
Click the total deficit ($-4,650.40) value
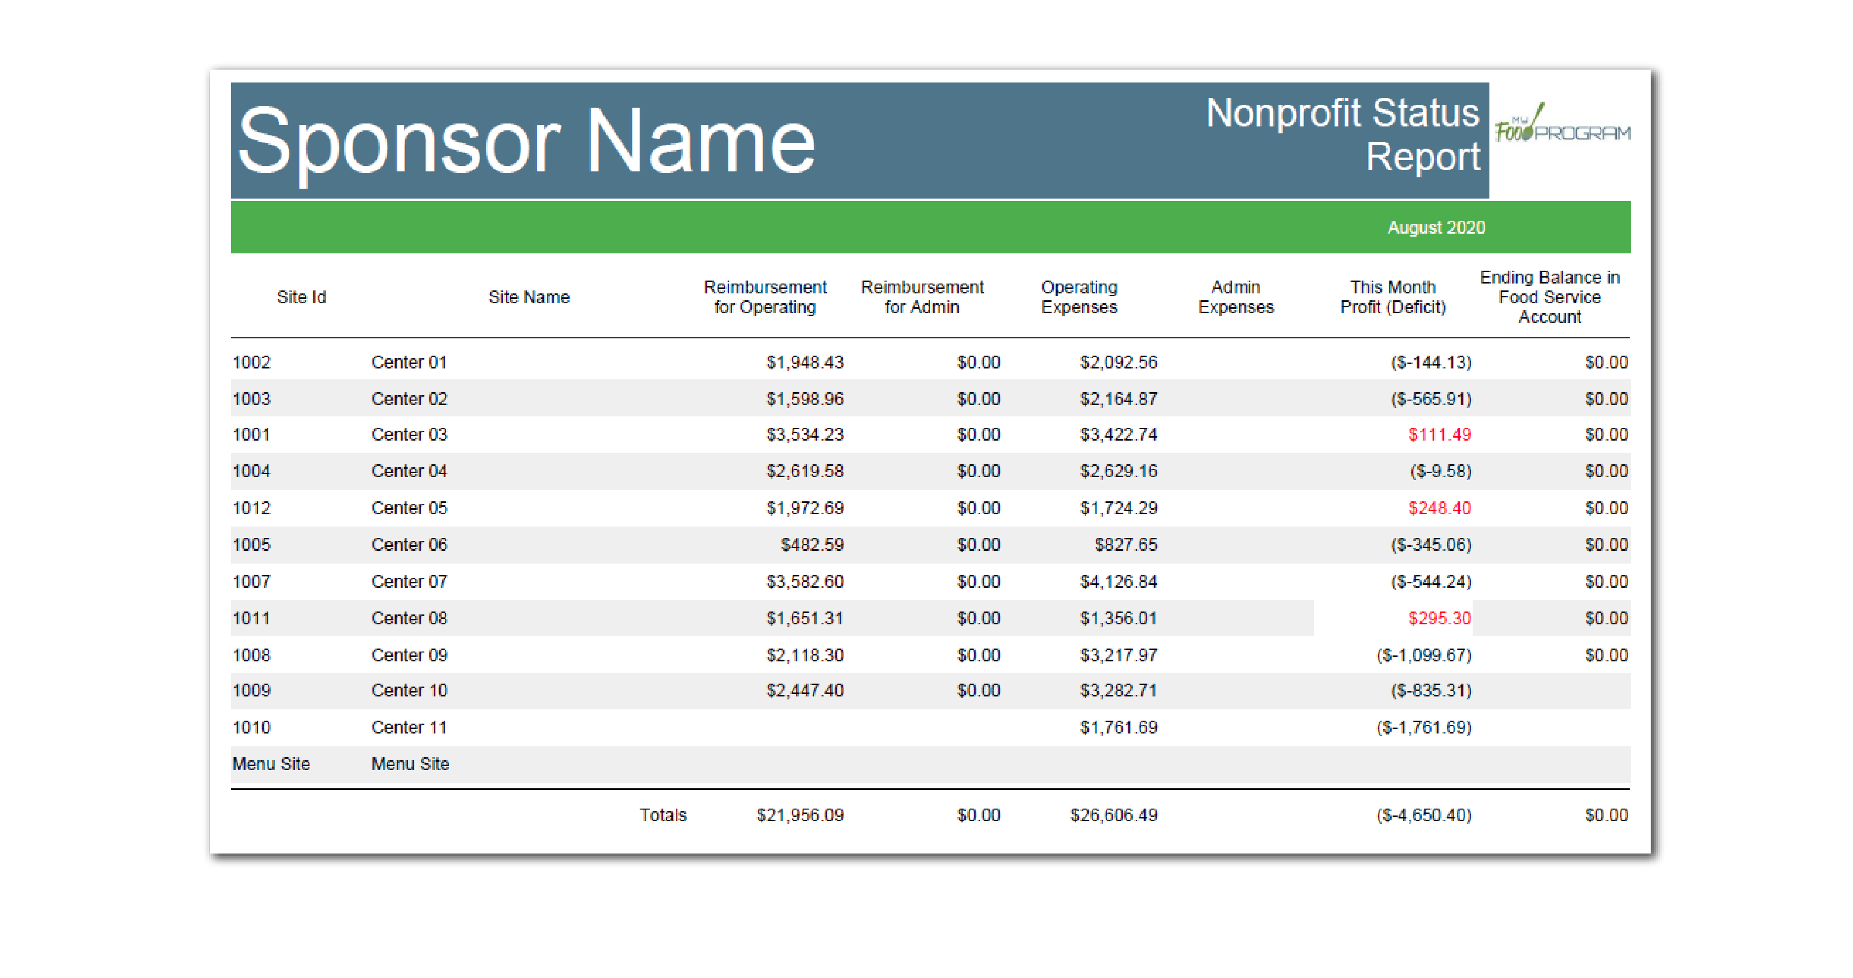tap(1423, 815)
